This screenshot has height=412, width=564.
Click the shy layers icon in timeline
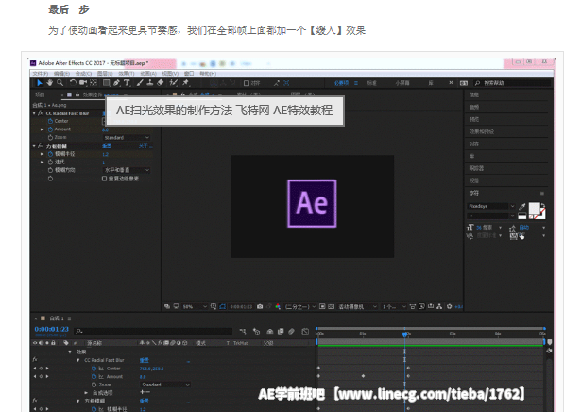click(270, 331)
